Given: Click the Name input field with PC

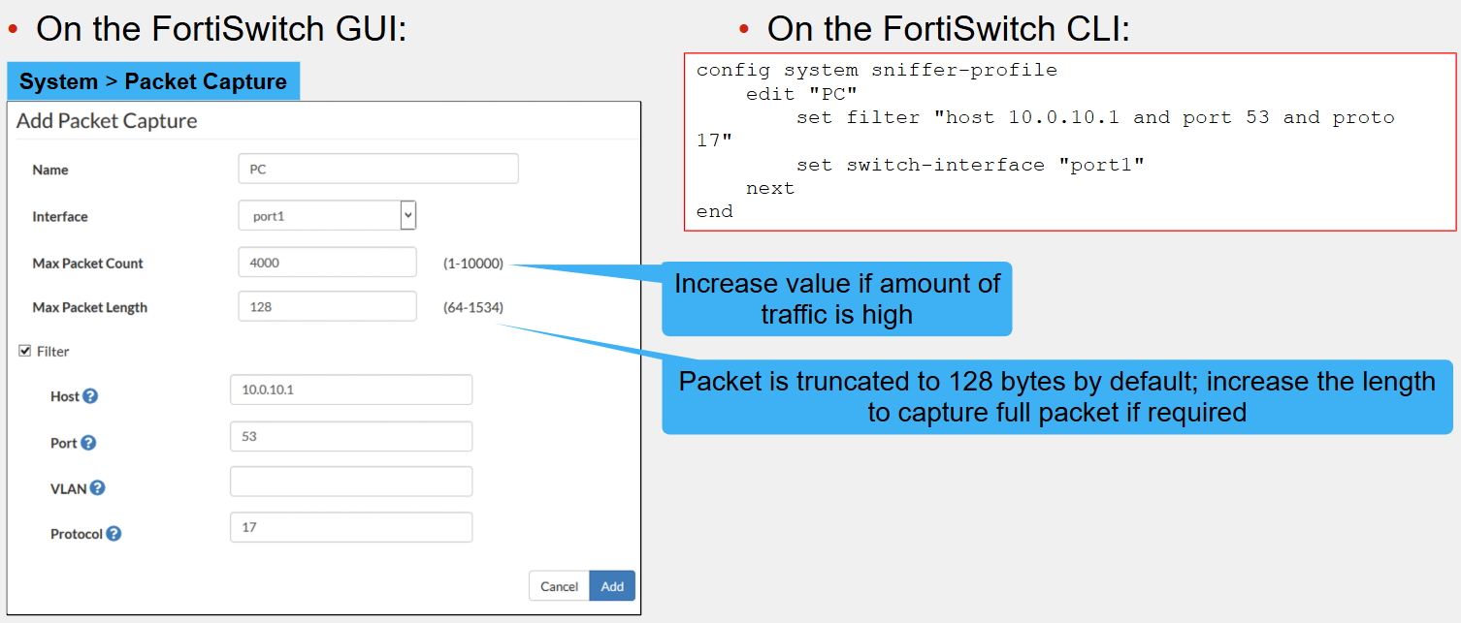Looking at the screenshot, I should (378, 169).
